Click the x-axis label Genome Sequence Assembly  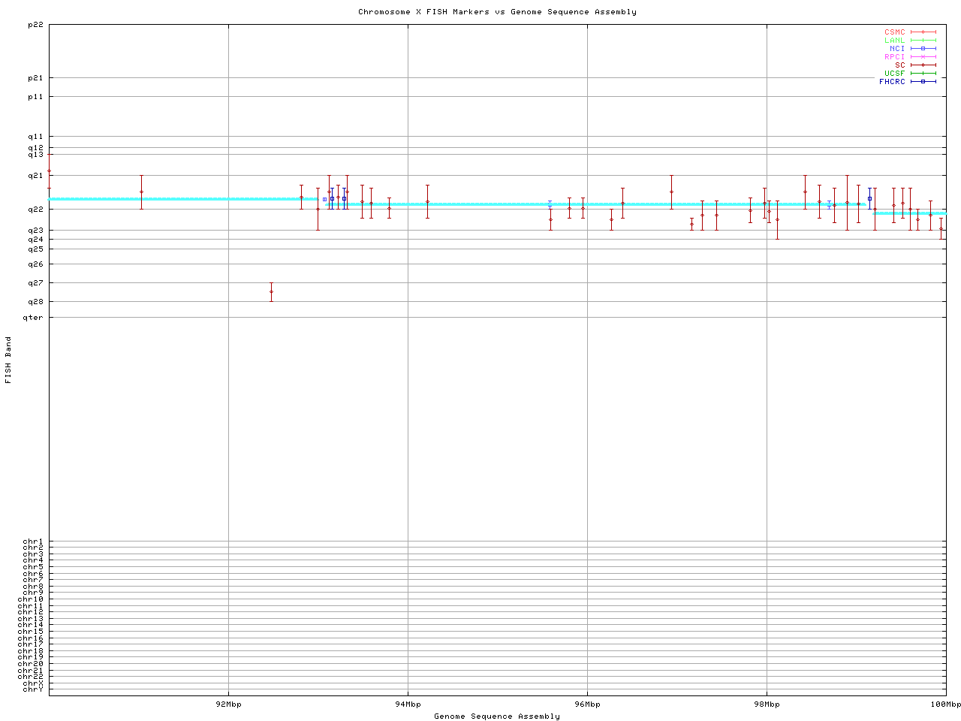pos(497,716)
